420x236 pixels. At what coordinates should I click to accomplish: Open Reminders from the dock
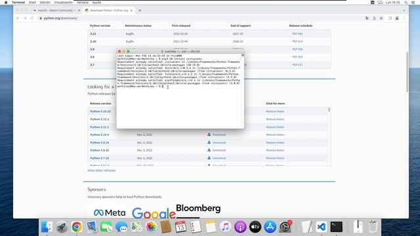pos(196,227)
